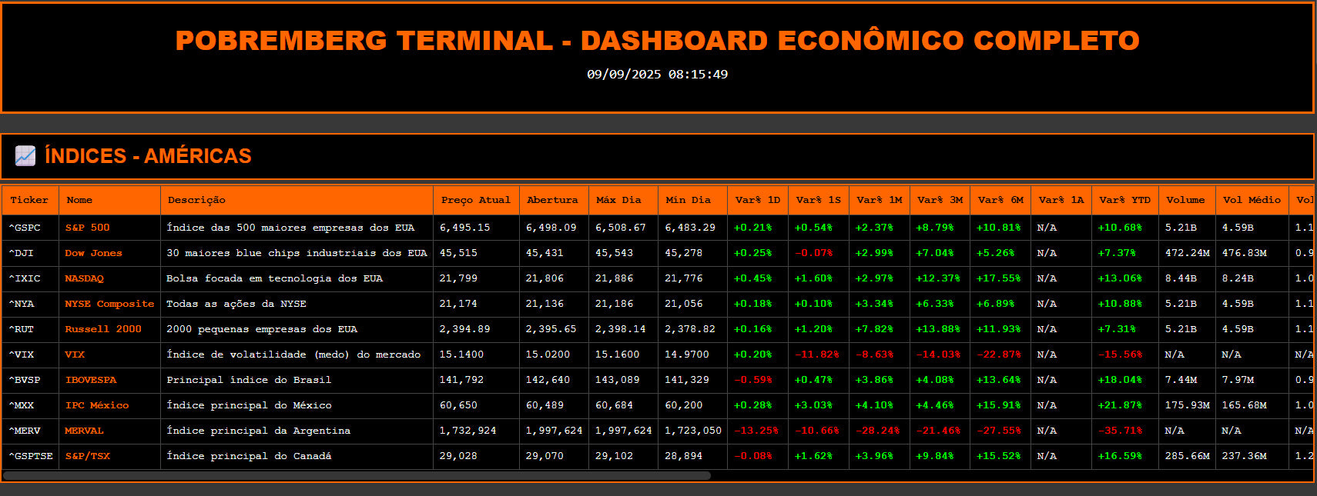
Task: Open the S&P 500 name link
Action: (x=87, y=228)
